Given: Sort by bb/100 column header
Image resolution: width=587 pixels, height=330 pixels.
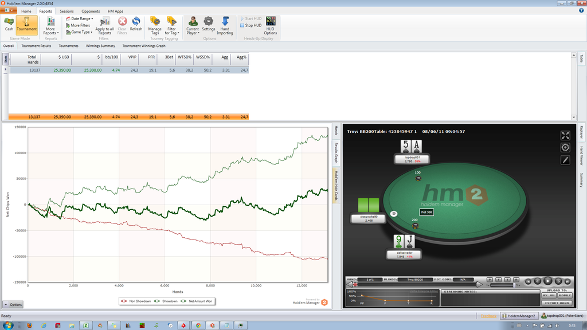Looking at the screenshot, I should 111,60.
